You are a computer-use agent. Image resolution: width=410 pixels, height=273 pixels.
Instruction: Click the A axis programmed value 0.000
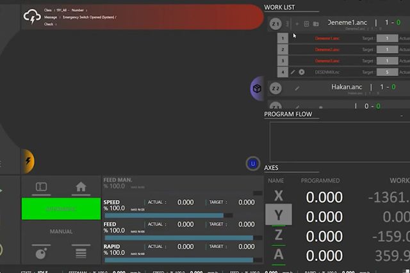[324, 256]
